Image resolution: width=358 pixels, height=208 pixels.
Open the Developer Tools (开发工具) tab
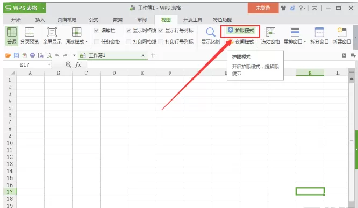click(192, 20)
